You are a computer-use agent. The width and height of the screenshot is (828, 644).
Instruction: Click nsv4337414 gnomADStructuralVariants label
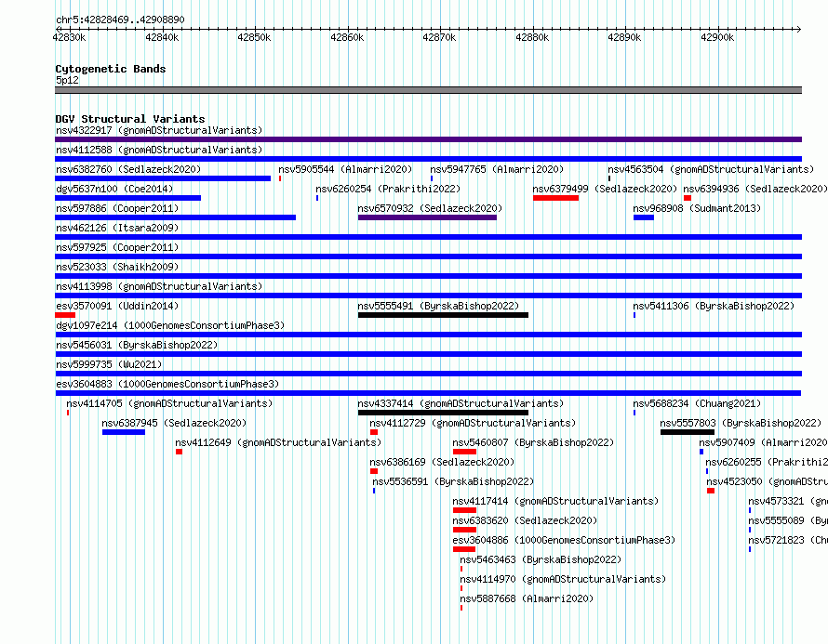[x=461, y=403]
